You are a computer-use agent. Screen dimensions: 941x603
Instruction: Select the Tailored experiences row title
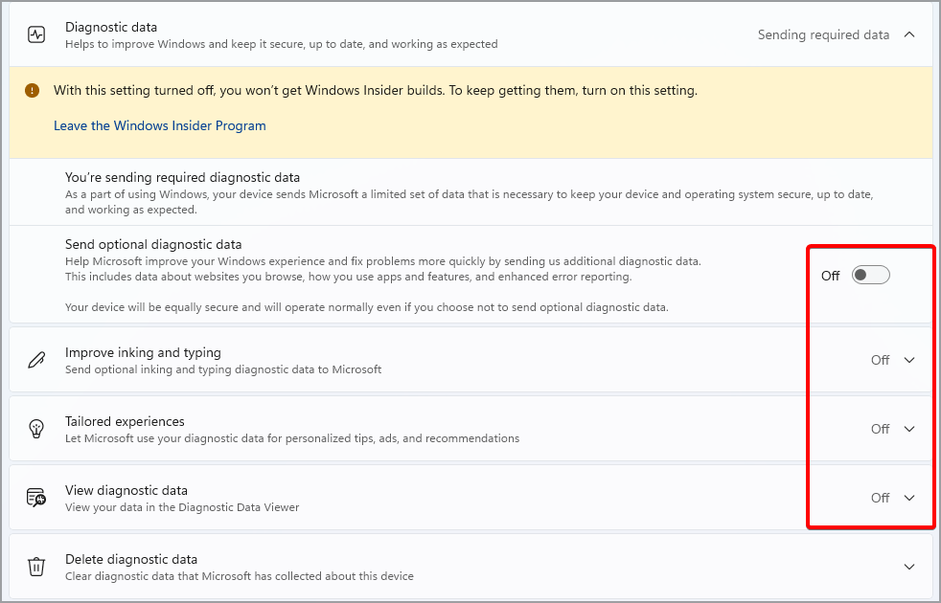(125, 421)
